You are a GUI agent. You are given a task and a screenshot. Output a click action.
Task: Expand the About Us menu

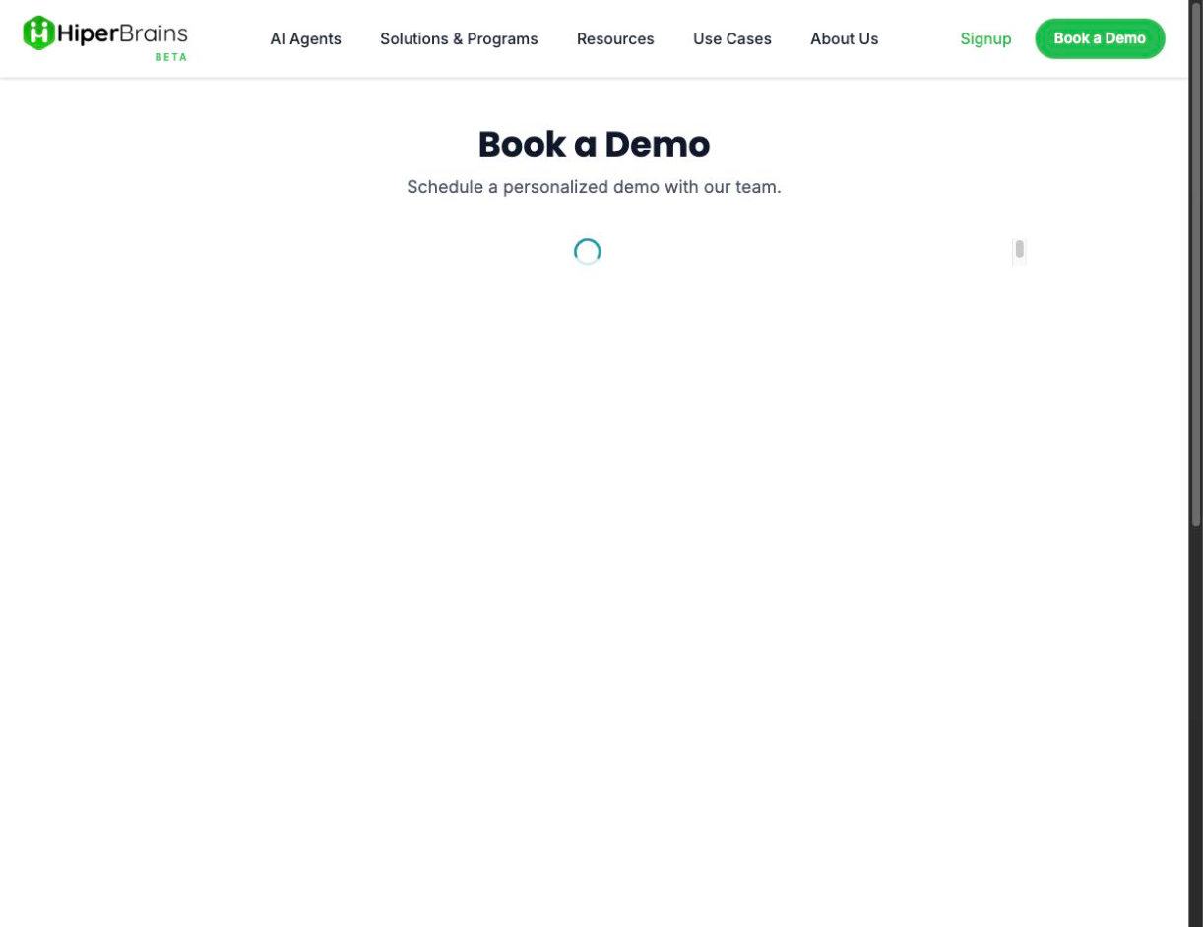click(844, 38)
